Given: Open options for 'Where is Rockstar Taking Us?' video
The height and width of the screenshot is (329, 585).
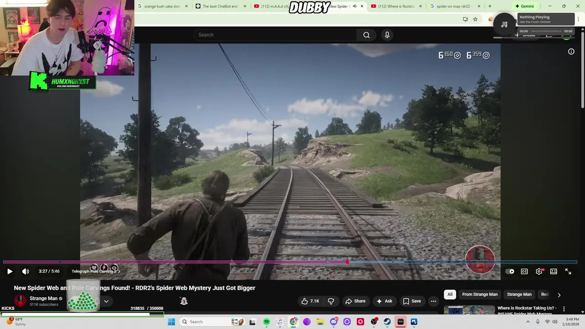Looking at the screenshot, I should tap(564, 309).
